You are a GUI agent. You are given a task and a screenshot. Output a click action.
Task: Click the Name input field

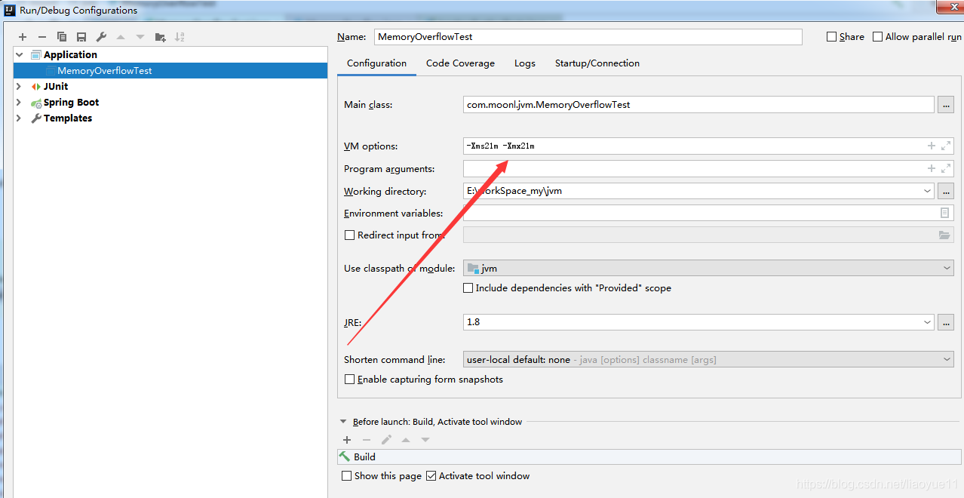pyautogui.click(x=588, y=37)
